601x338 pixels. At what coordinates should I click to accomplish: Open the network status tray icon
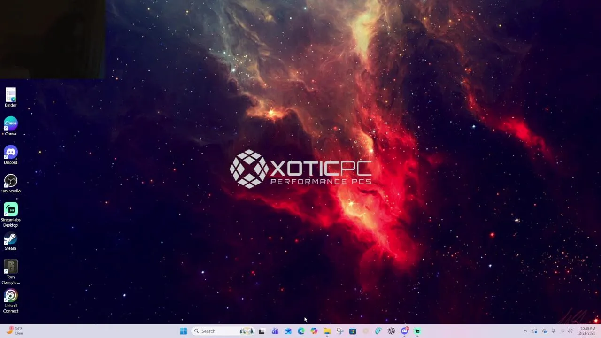click(562, 331)
